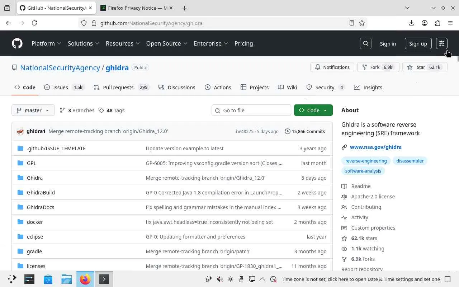Image resolution: width=459 pixels, height=287 pixels.
Task: Open the NationalSecurityAgency owner link
Action: (x=60, y=67)
